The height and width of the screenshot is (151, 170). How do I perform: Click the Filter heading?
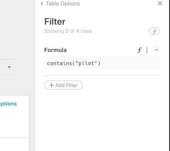coord(55,22)
